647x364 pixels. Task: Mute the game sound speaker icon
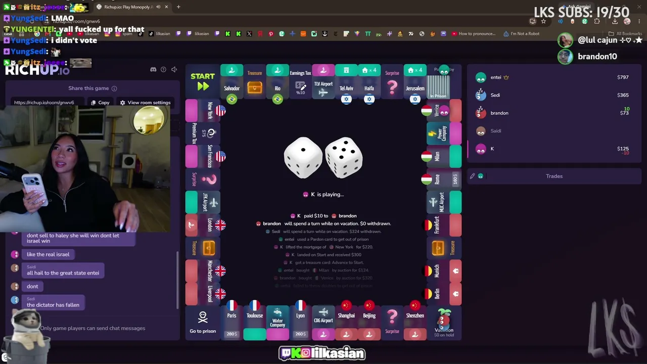click(x=174, y=69)
